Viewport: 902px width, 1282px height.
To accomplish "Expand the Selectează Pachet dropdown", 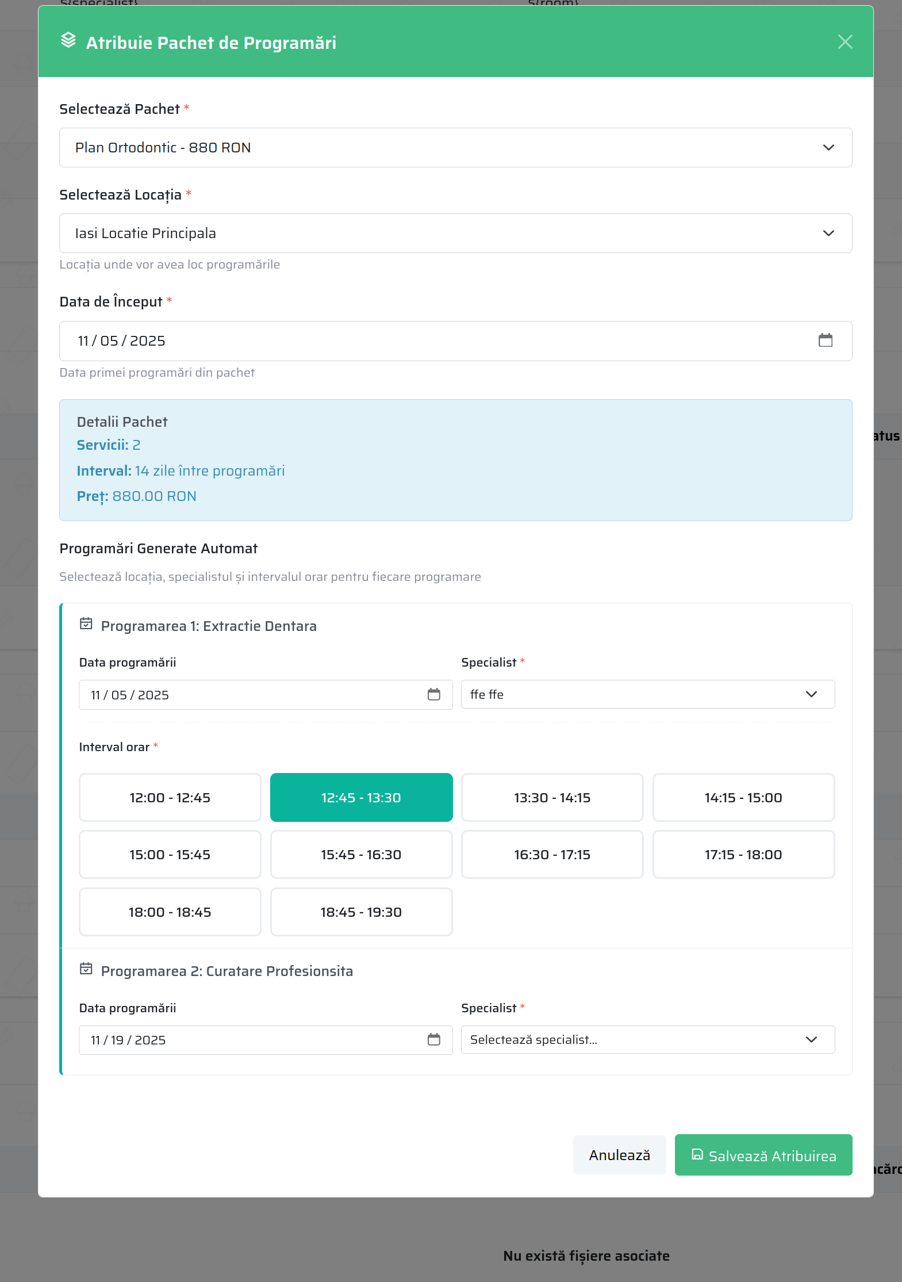I will pos(455,148).
